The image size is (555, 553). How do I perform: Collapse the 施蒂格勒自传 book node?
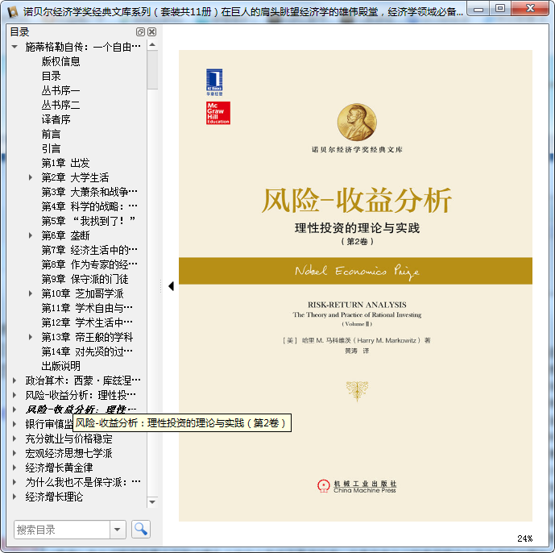(14, 47)
